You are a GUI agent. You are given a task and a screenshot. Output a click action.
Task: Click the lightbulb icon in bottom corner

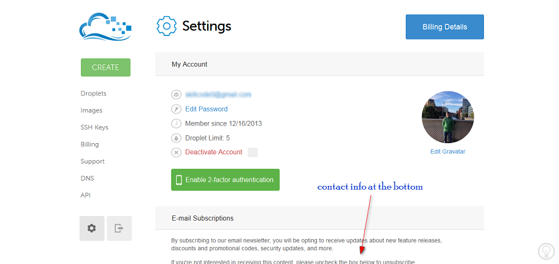546,251
